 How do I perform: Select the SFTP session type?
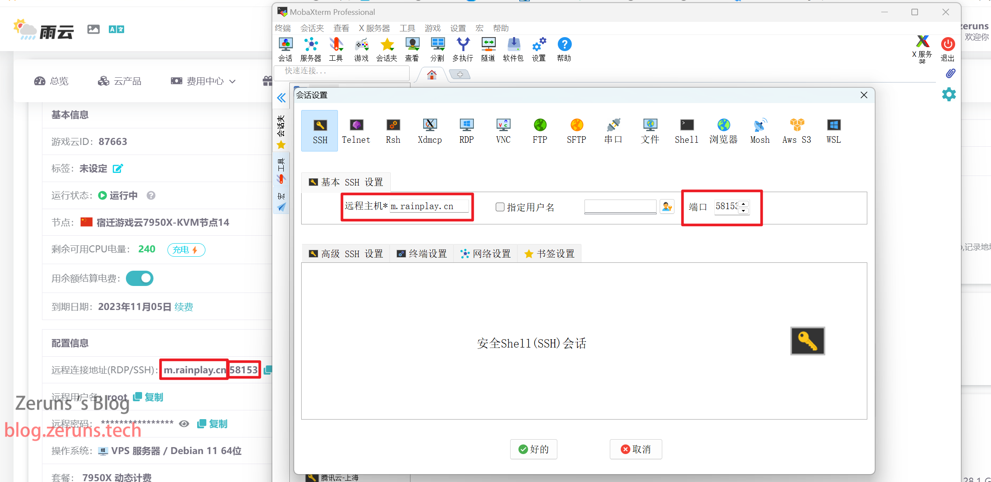577,131
